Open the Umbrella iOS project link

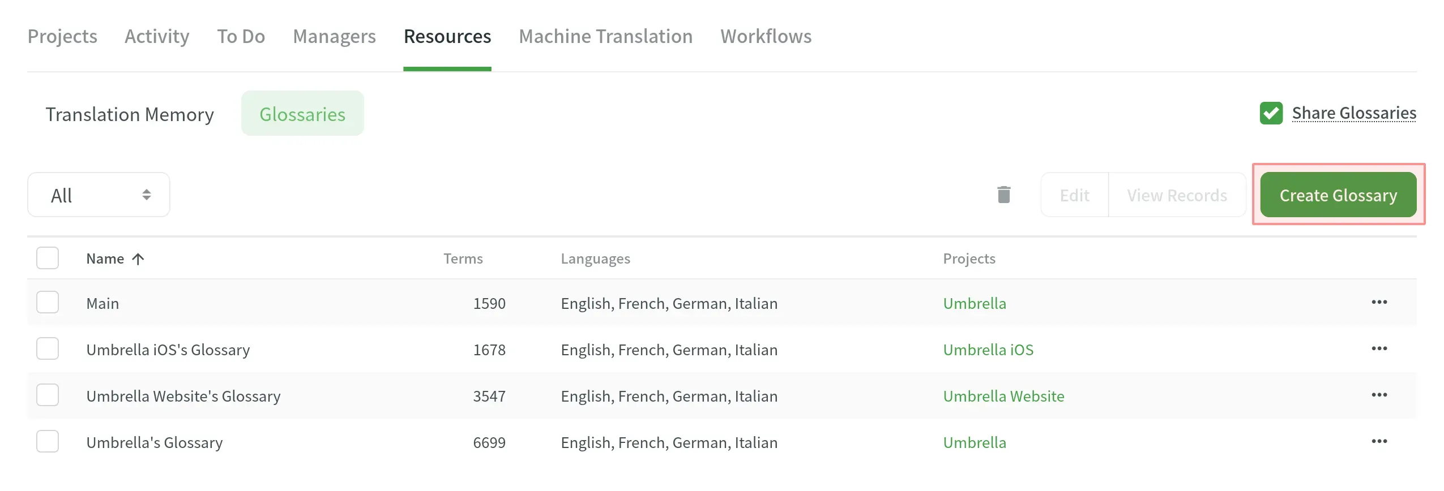click(x=988, y=350)
